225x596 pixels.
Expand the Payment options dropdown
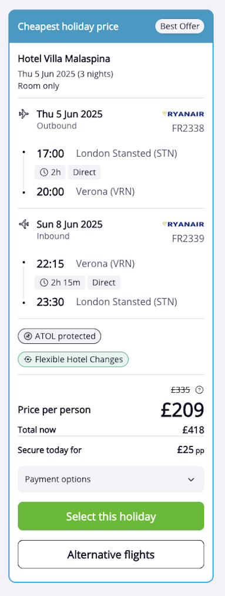tap(111, 479)
